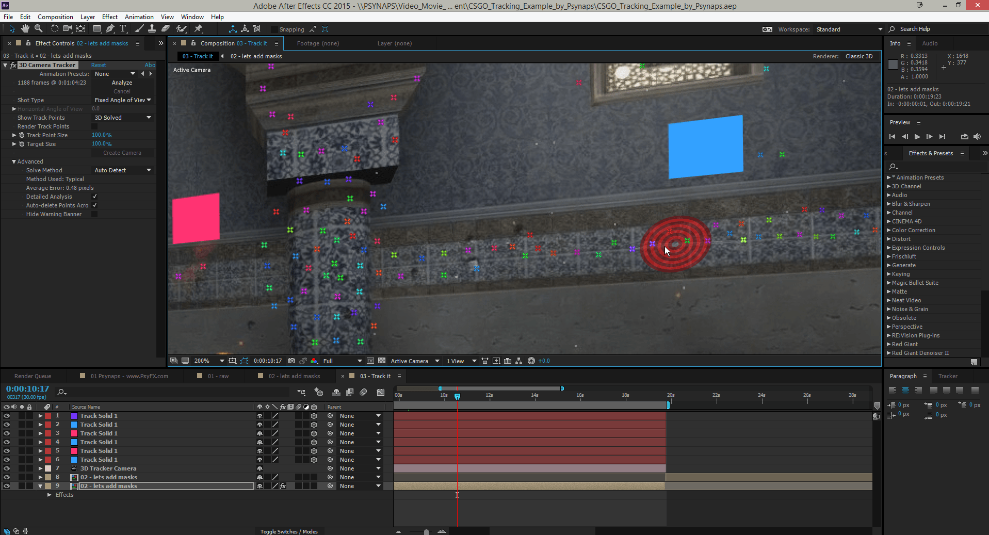Viewport: 989px width, 535px height.
Task: Click Toggle Switches / Modes button
Action: click(289, 531)
